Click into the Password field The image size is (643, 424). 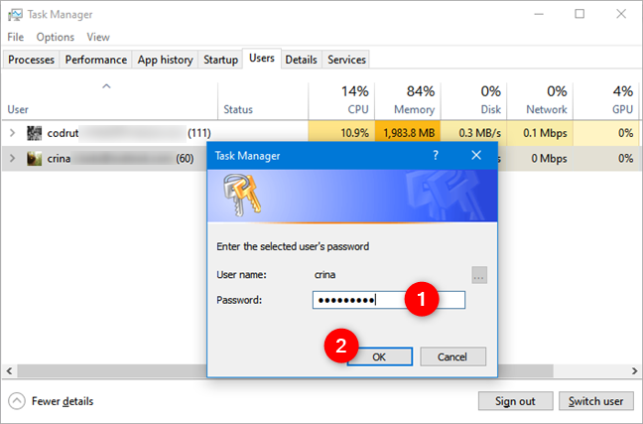click(x=389, y=300)
